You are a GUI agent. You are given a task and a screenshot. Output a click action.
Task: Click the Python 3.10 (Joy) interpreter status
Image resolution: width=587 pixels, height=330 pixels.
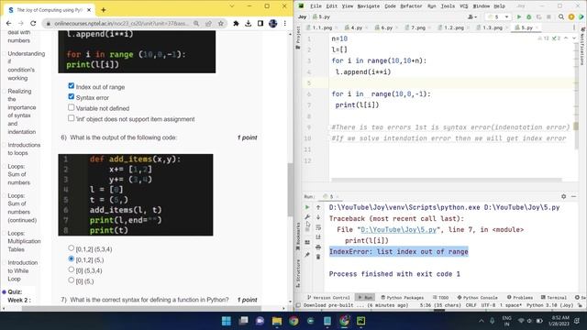549,305
